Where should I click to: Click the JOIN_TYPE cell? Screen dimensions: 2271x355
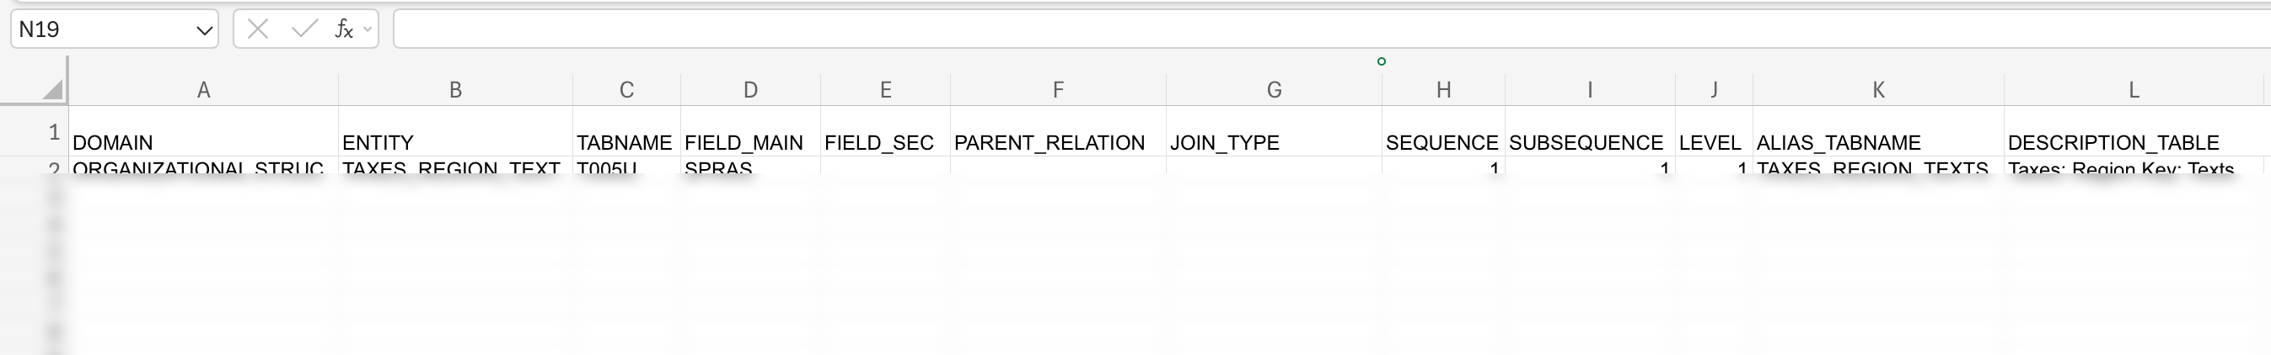[x=1273, y=141]
